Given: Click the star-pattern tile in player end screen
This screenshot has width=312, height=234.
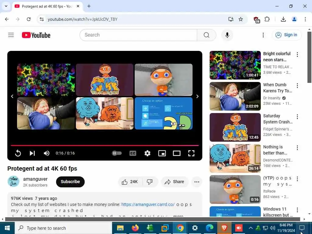Looking at the screenshot, I should point(46,80).
